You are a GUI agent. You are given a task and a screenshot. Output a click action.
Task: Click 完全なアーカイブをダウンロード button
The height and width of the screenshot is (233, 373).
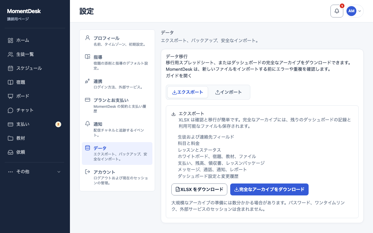click(x=269, y=190)
